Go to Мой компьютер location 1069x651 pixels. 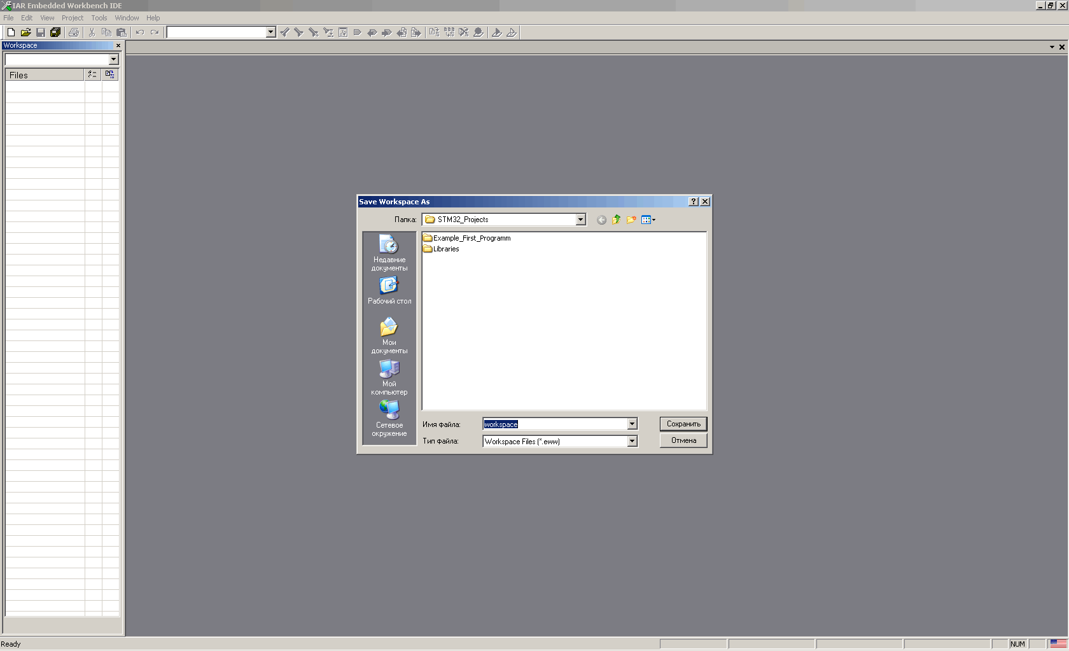pos(389,377)
